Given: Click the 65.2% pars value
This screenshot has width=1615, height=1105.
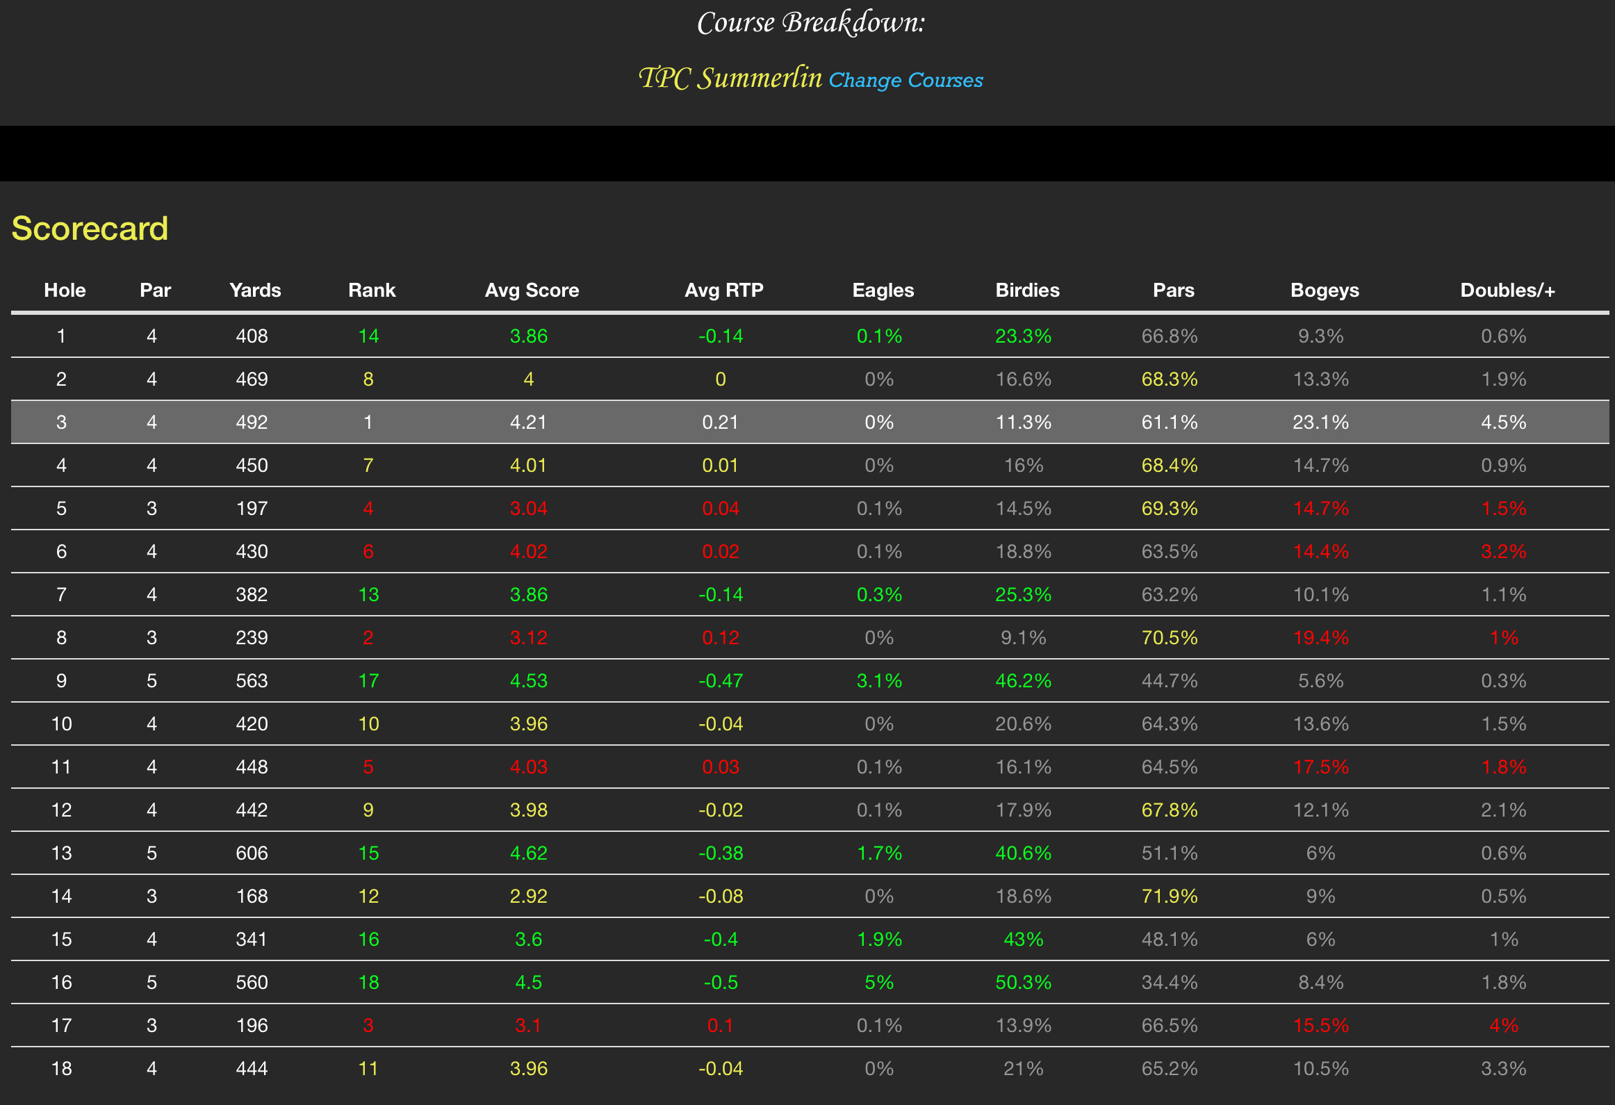Looking at the screenshot, I should coord(1170,1068).
